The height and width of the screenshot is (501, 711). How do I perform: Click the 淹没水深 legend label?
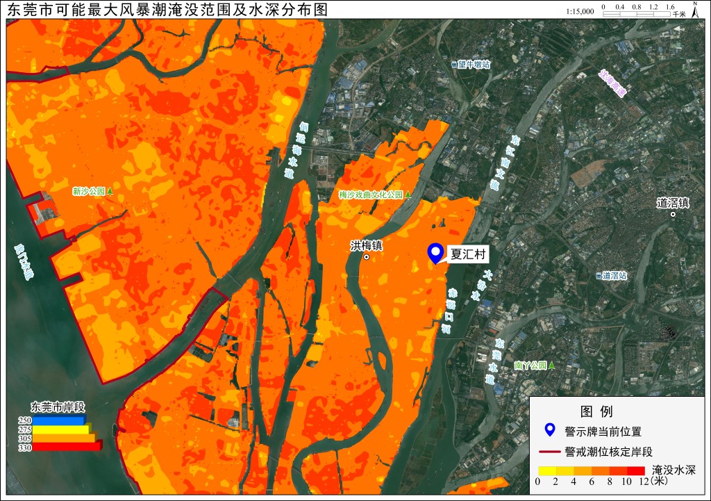(674, 470)
